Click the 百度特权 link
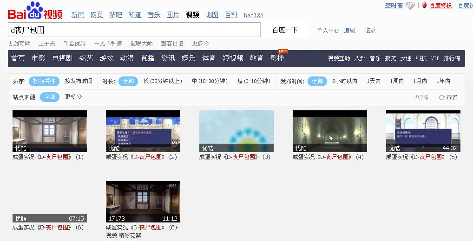Viewport: 473px width, 241px height. (x=441, y=6)
